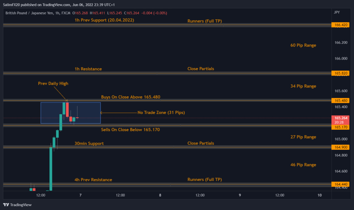
Task: Click the red current price label 165.264
Action: (341, 120)
